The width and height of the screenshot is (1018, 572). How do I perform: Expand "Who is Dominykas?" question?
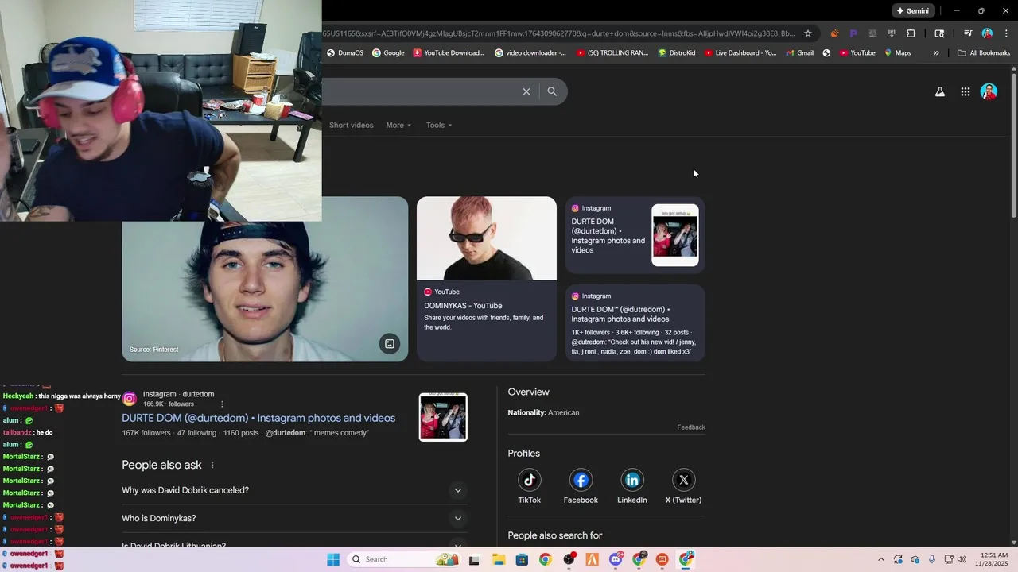tap(294, 518)
